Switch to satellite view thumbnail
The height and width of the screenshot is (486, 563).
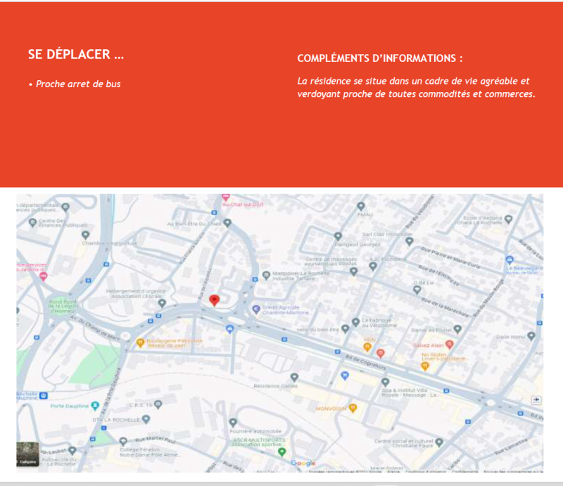coord(28,454)
